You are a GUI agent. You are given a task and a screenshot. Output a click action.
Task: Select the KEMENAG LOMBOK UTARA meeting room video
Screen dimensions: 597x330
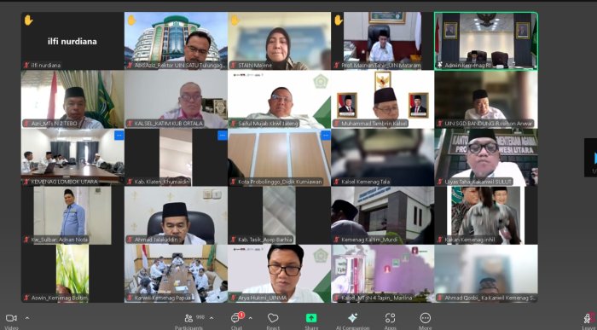coord(72,157)
